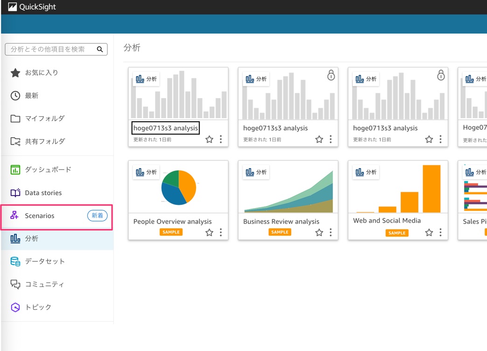Open マイフォルダ via its folder icon
487x351 pixels.
coord(15,119)
